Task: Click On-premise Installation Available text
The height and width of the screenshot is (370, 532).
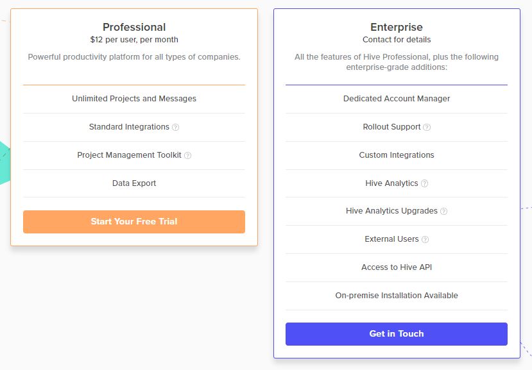Action: pyautogui.click(x=397, y=296)
